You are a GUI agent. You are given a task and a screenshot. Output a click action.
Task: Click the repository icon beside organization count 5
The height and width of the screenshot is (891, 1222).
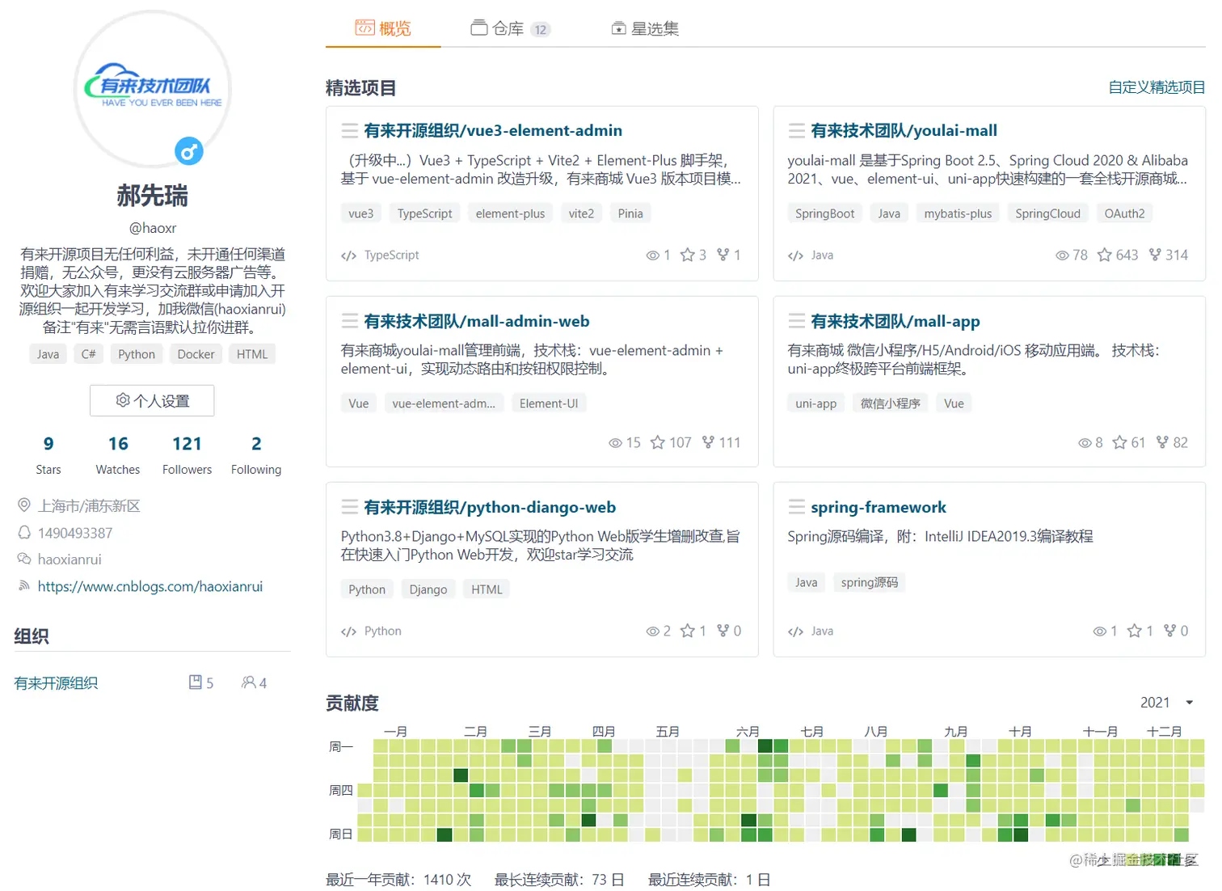[x=196, y=682]
